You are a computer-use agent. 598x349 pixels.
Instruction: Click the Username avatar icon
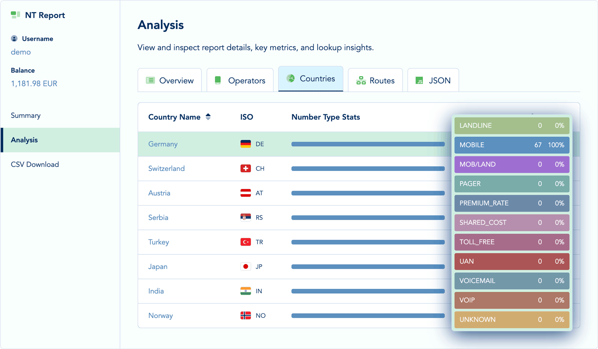tap(14, 39)
